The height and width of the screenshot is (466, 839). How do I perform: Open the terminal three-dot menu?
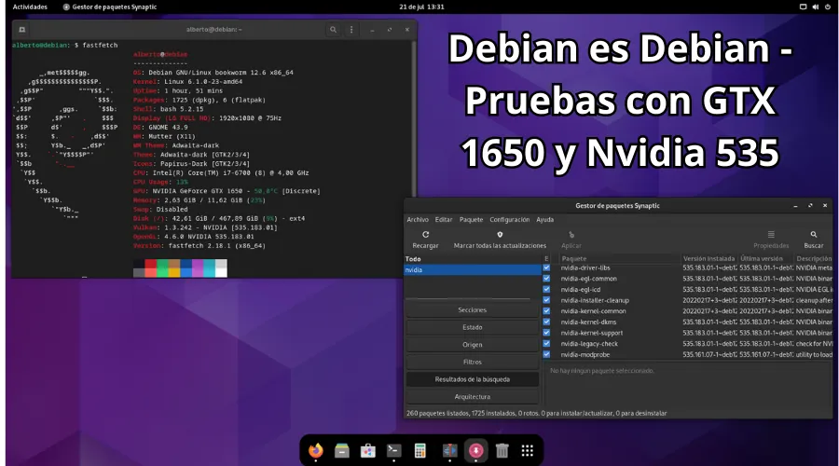click(351, 30)
